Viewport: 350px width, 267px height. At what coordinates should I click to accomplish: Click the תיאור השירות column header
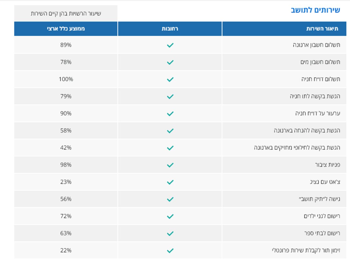(x=322, y=29)
